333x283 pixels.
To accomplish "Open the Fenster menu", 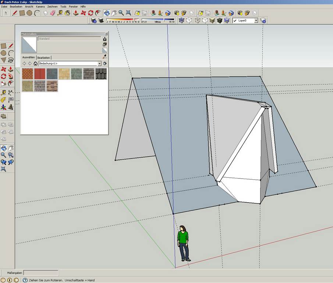I will [73, 7].
